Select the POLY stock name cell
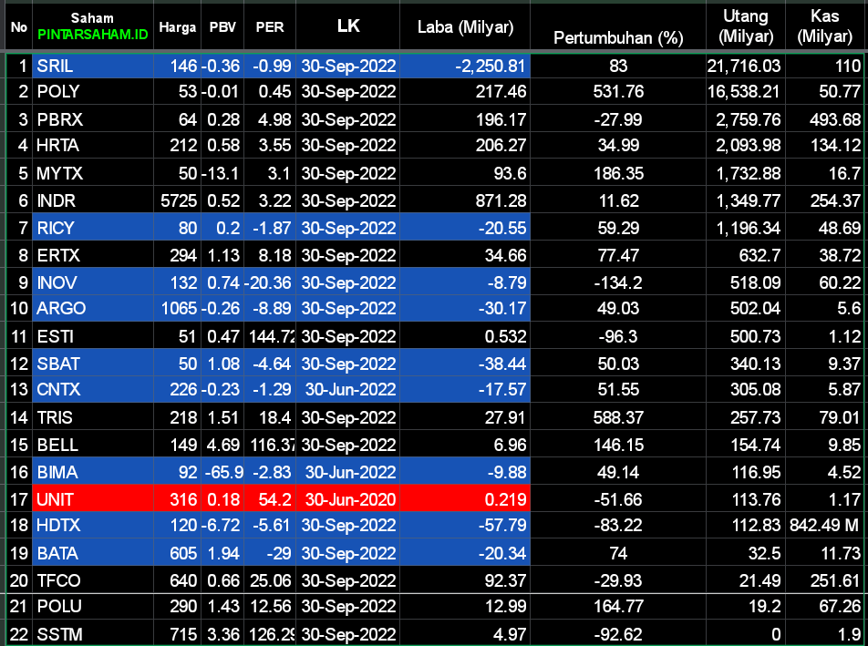The width and height of the screenshot is (868, 646). click(x=92, y=92)
